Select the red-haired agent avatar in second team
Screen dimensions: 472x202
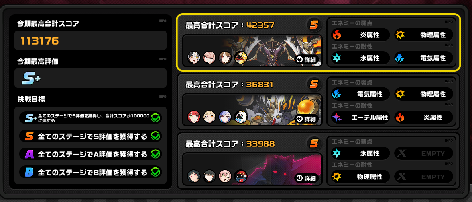194,117
